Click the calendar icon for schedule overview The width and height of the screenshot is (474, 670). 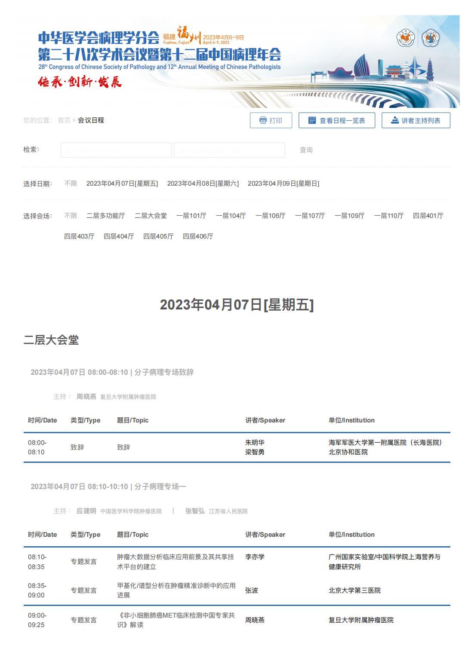pyautogui.click(x=312, y=120)
